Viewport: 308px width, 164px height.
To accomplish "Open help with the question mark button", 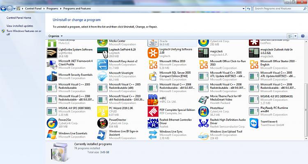I will 303,36.
